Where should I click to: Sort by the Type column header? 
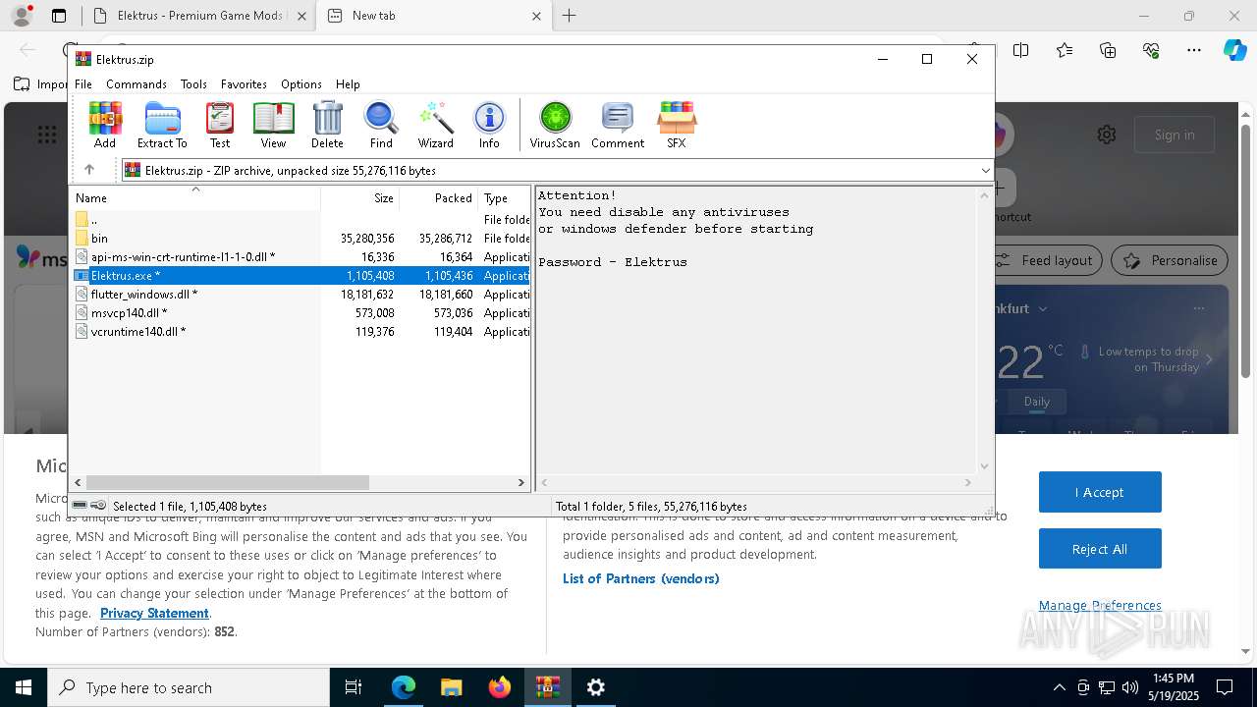click(504, 198)
